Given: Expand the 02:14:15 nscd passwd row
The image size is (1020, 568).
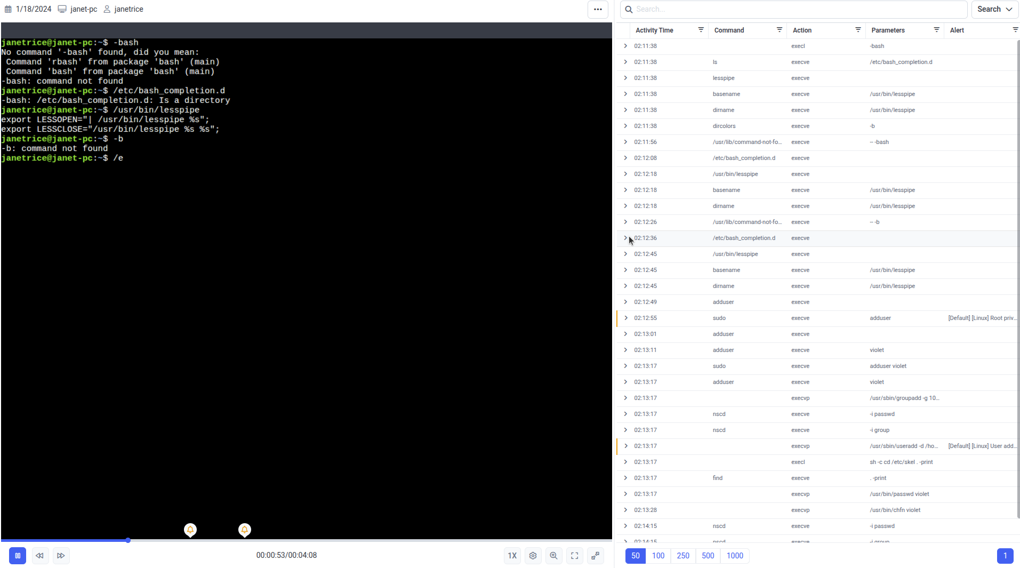Looking at the screenshot, I should pyautogui.click(x=625, y=526).
